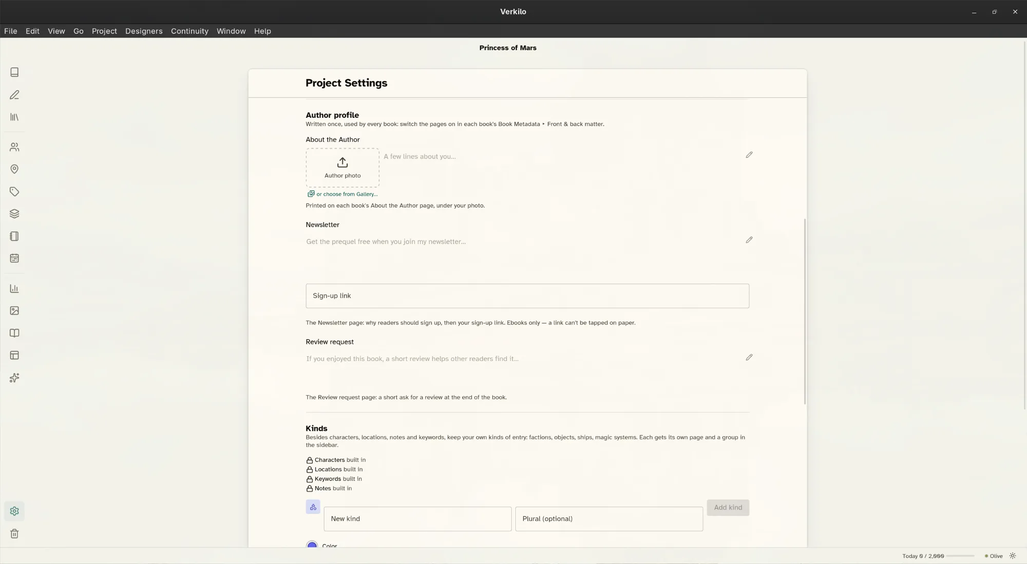The height and width of the screenshot is (564, 1027).
Task: Edit the Review request pencil icon
Action: pos(749,357)
